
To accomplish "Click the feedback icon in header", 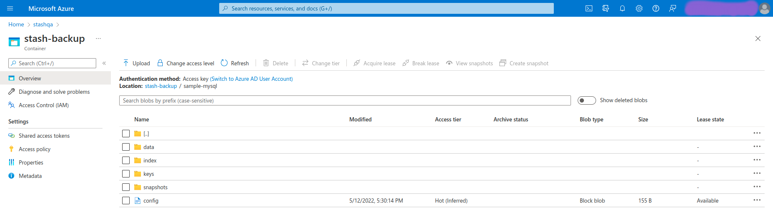I will [x=673, y=8].
